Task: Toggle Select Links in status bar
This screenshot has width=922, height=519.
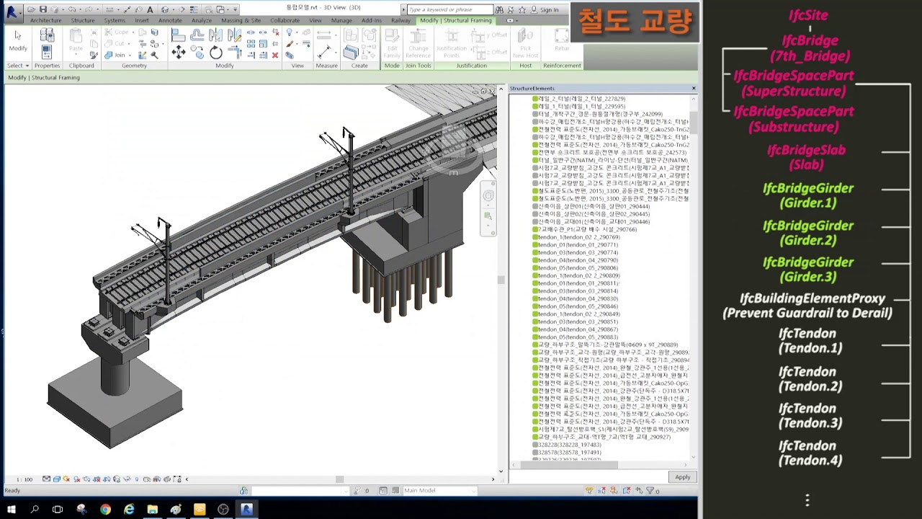Action: (x=589, y=491)
